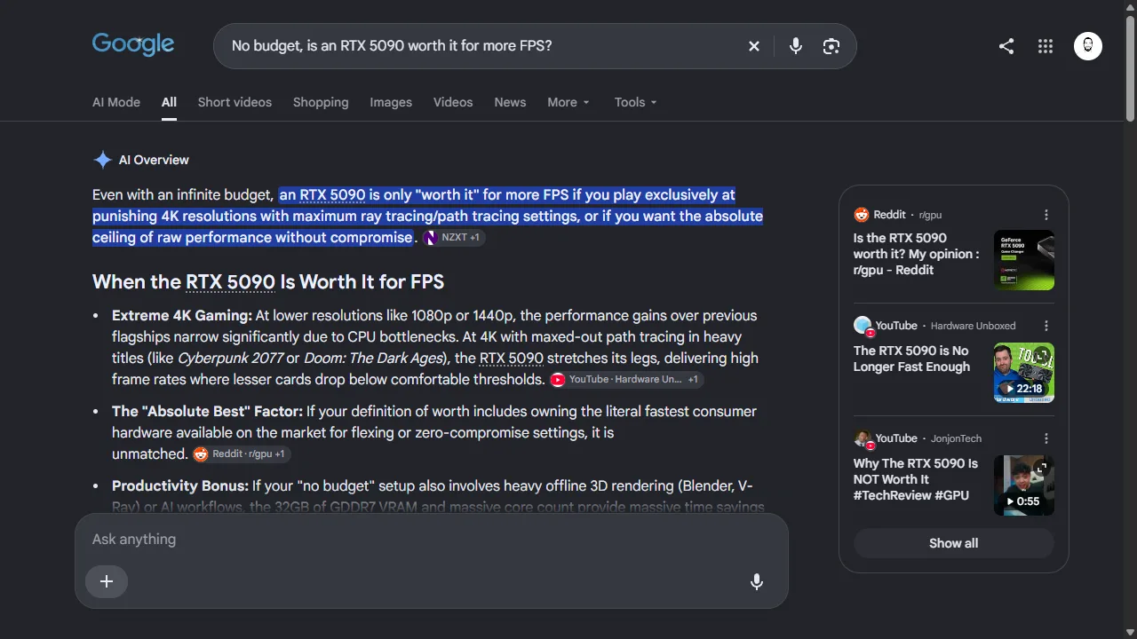Image resolution: width=1137 pixels, height=639 pixels.
Task: Switch to the Shopping tab
Action: click(321, 102)
